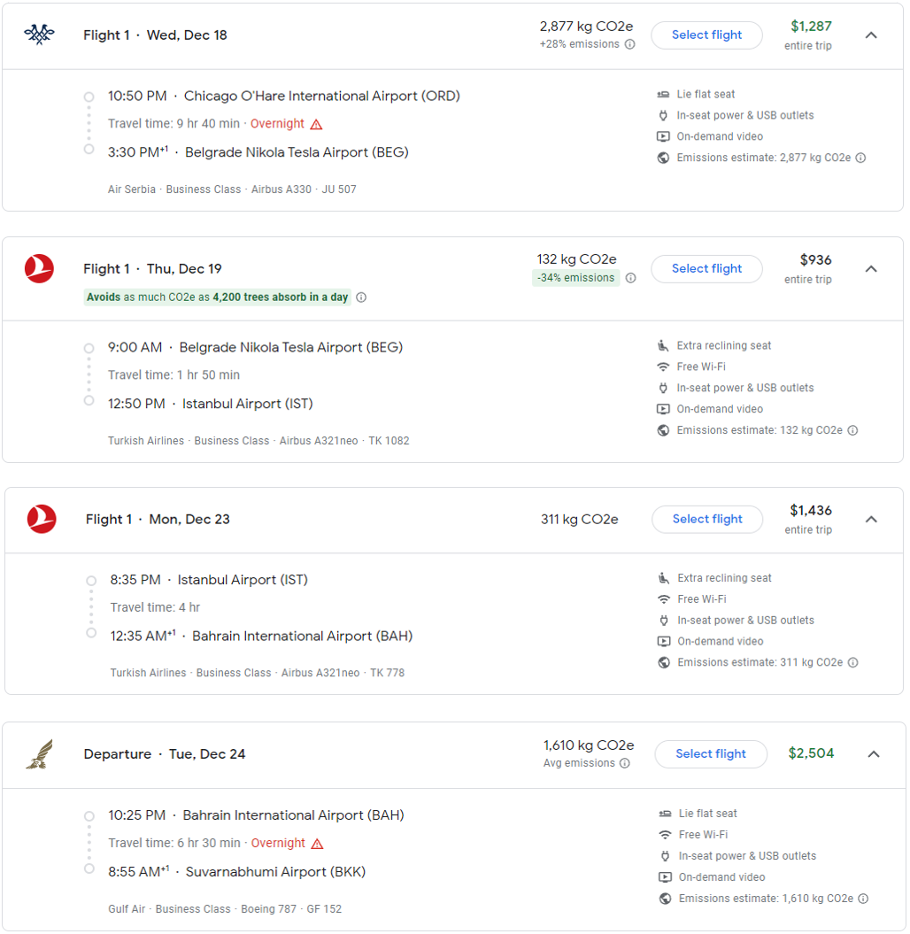This screenshot has height=934, width=910.
Task: Select the $2,504 Gulf Air flight
Action: click(711, 754)
